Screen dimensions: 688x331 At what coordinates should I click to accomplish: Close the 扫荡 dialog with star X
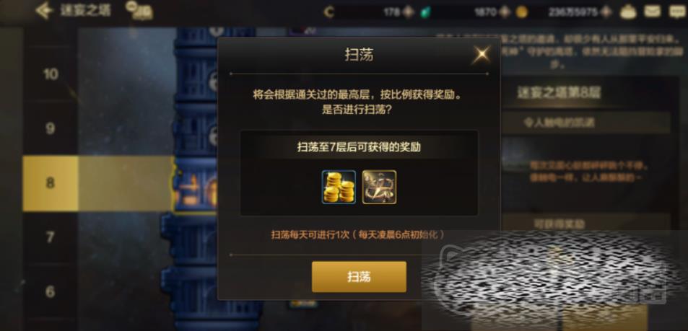click(x=482, y=55)
